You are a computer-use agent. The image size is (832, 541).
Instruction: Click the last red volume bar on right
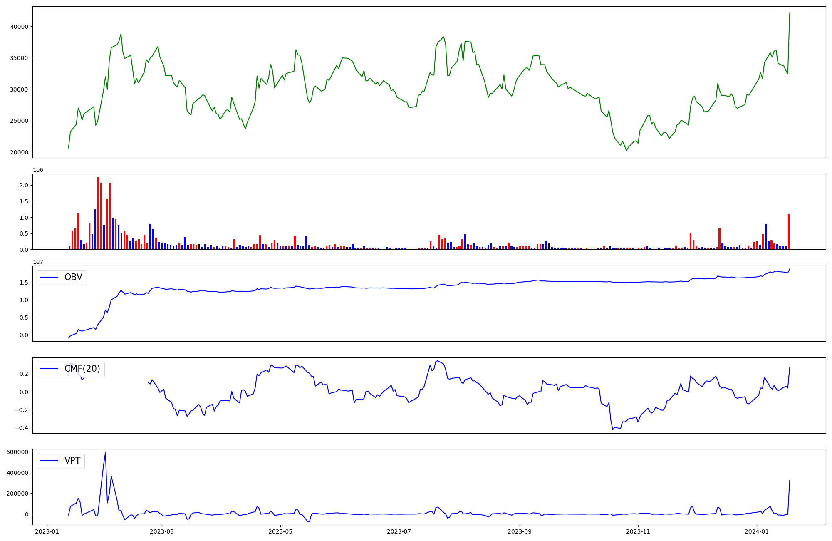[789, 232]
